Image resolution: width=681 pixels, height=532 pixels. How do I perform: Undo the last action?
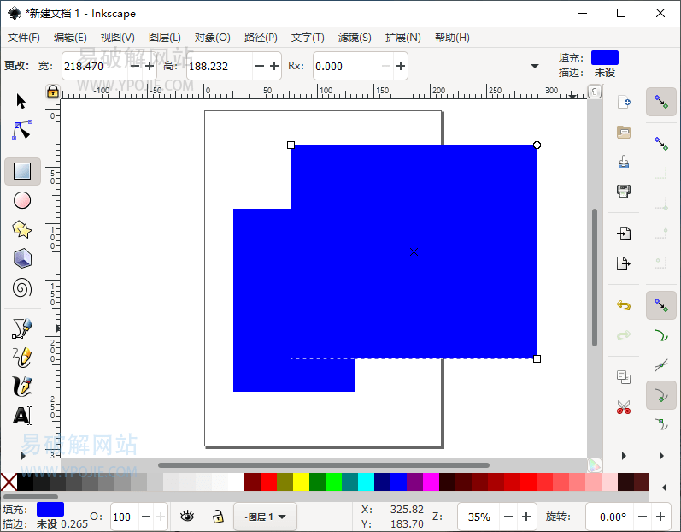pyautogui.click(x=624, y=305)
